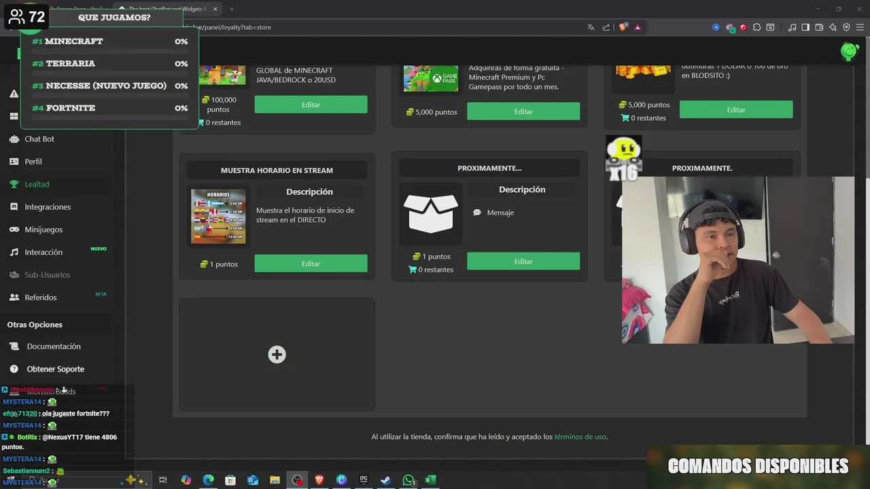This screenshot has width=870, height=489.
Task: Toggle the browser sidebar panel icon
Action: point(805,27)
